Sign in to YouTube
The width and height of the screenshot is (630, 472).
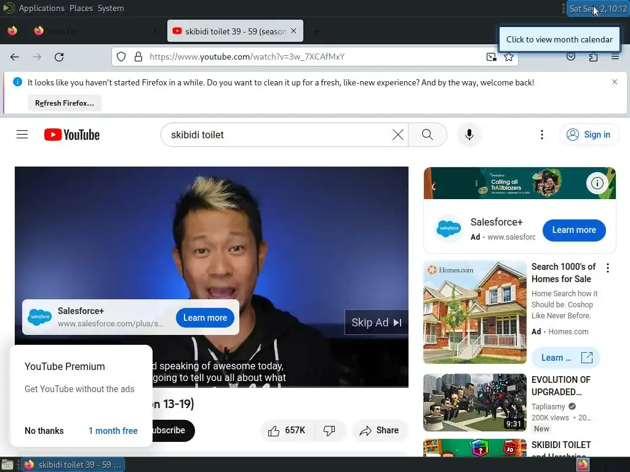pyautogui.click(x=589, y=135)
